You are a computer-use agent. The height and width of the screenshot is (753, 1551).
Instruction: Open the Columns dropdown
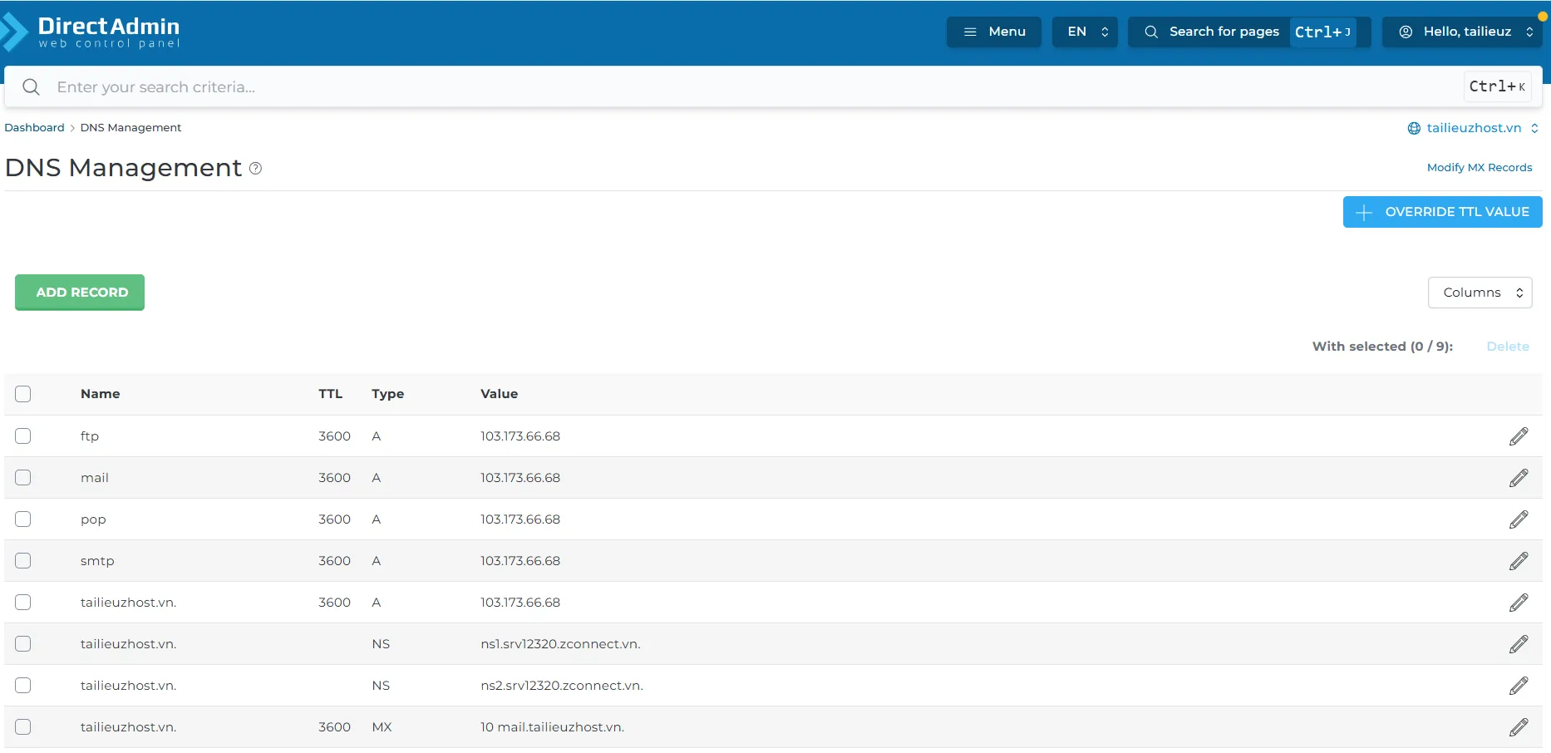1480,293
